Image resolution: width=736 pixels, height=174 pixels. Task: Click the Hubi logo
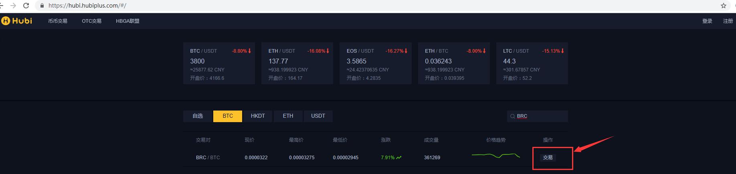click(x=17, y=21)
